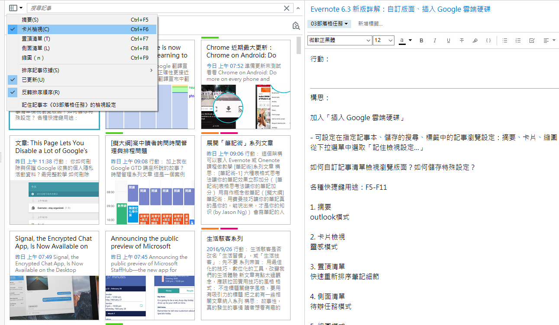Open the note list view options icon
This screenshot has height=325, width=559.
[16, 8]
